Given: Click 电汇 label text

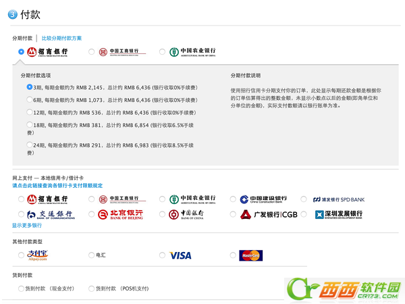Looking at the screenshot, I should 101,255.
